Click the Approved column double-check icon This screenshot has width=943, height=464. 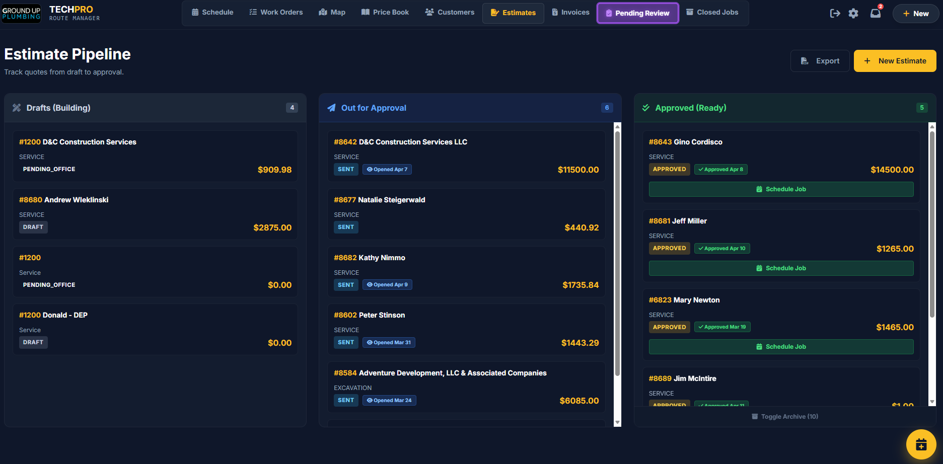646,108
